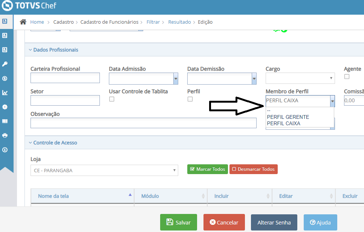Click the TOTVS Chef logo

[29, 6]
